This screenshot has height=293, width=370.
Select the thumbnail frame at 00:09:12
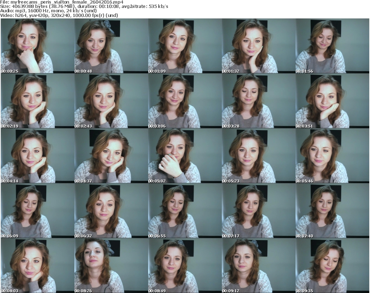259,266
